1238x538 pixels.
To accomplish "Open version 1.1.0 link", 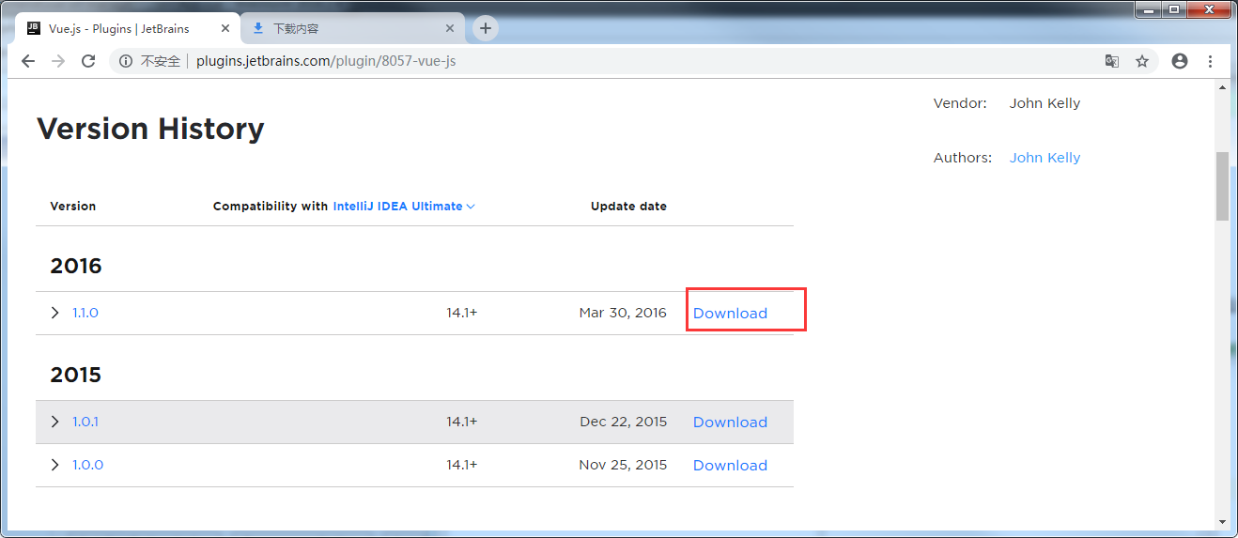I will click(x=85, y=313).
